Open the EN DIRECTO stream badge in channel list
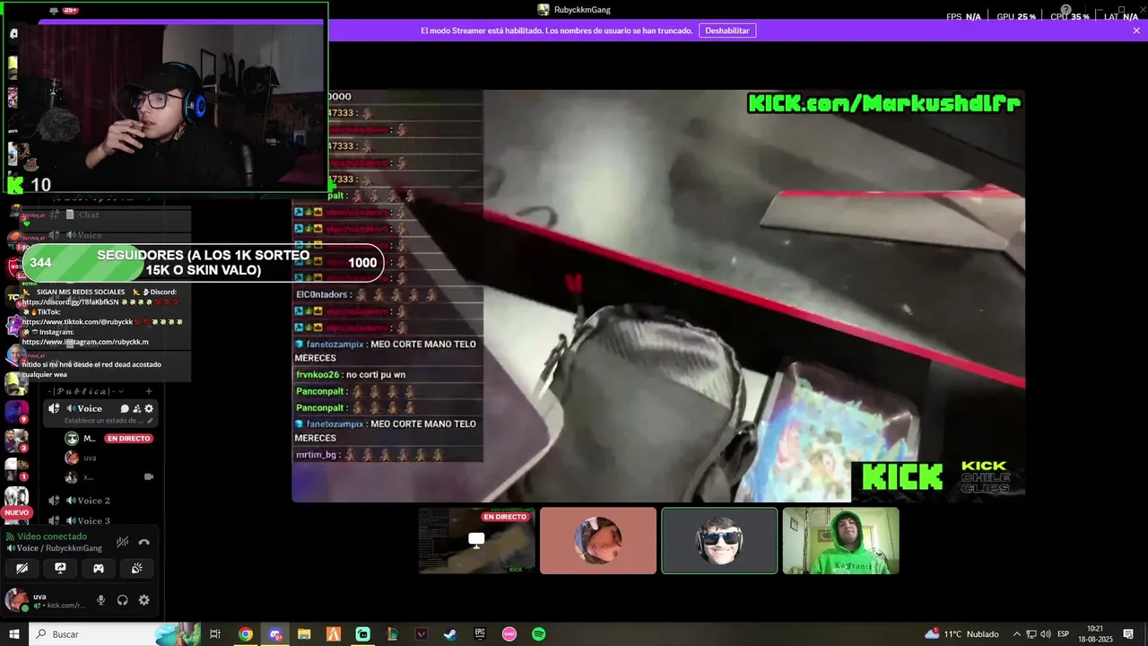Image resolution: width=1148 pixels, height=646 pixels. click(128, 439)
